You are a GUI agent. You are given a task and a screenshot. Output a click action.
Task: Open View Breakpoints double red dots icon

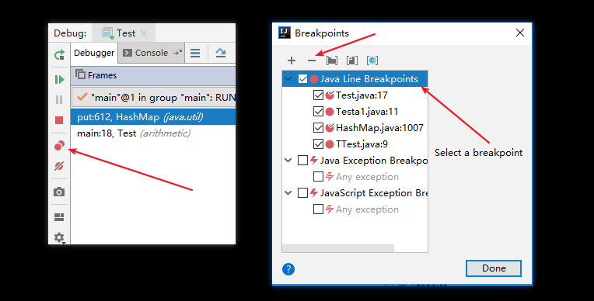click(x=59, y=146)
